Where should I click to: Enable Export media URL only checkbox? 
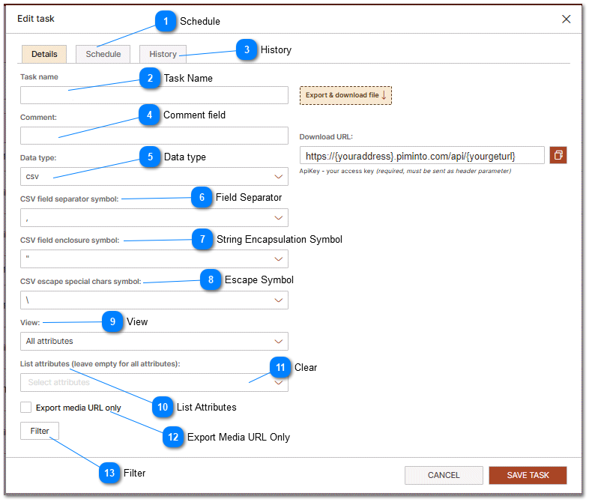coord(26,408)
